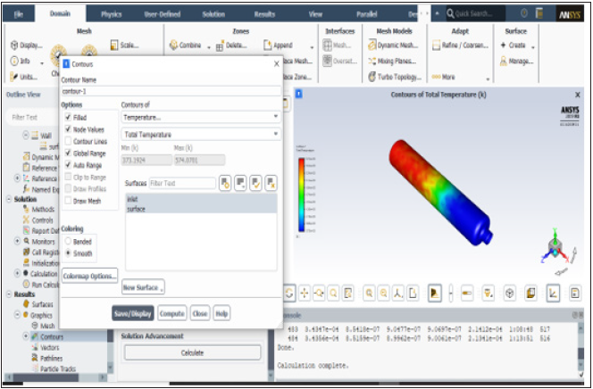Image resolution: width=593 pixels, height=389 pixels.
Task: Click the Surfaces filter text field
Action: click(182, 183)
